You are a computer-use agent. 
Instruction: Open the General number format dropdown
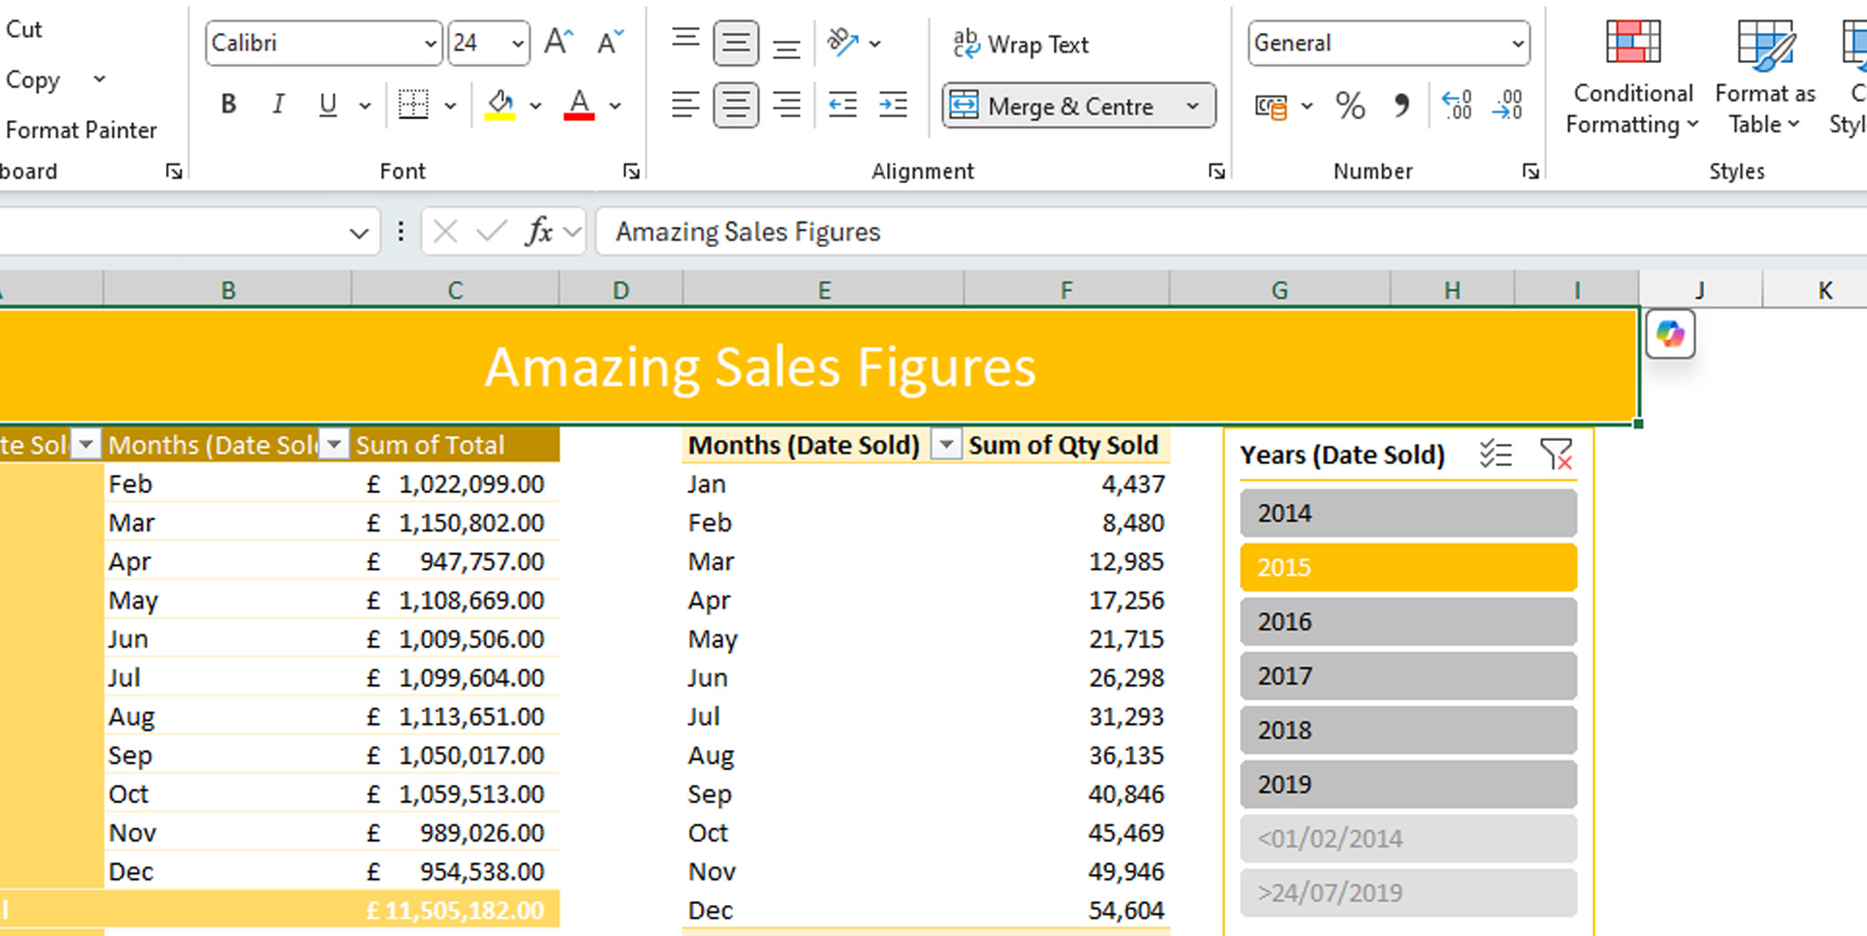point(1516,43)
